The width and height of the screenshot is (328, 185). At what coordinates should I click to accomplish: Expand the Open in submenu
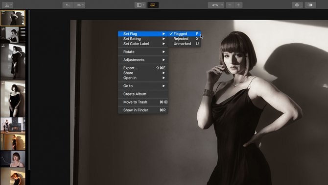143,78
